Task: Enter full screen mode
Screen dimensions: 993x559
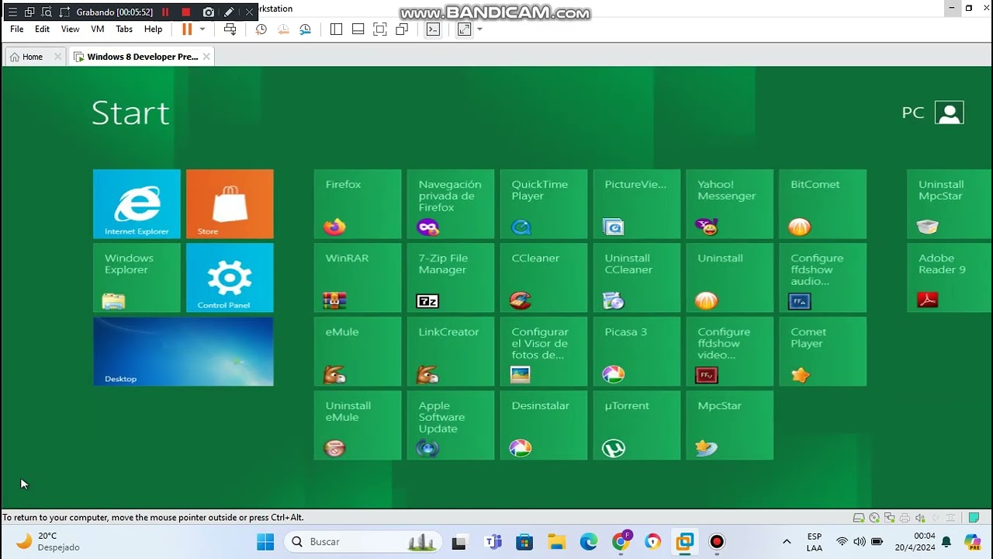Action: 380,30
